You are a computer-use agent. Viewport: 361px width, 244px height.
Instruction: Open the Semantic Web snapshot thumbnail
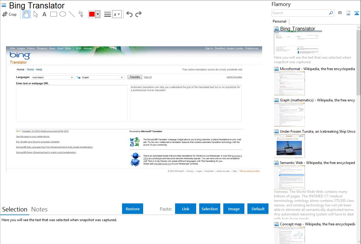(x=289, y=177)
